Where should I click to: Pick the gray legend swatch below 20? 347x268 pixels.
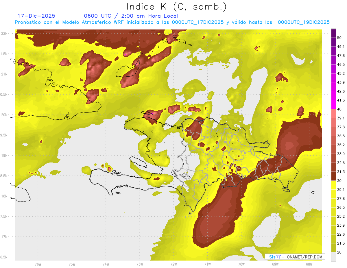point(333,256)
